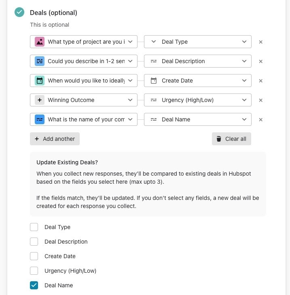Check the Deal Type checkbox
The width and height of the screenshot is (290, 295).
point(34,227)
